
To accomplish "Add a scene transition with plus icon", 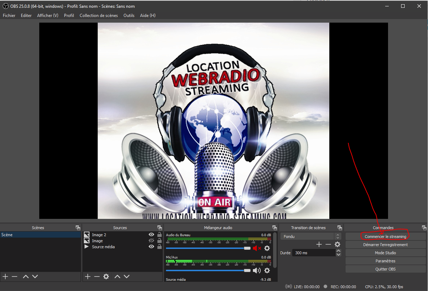I will 319,244.
